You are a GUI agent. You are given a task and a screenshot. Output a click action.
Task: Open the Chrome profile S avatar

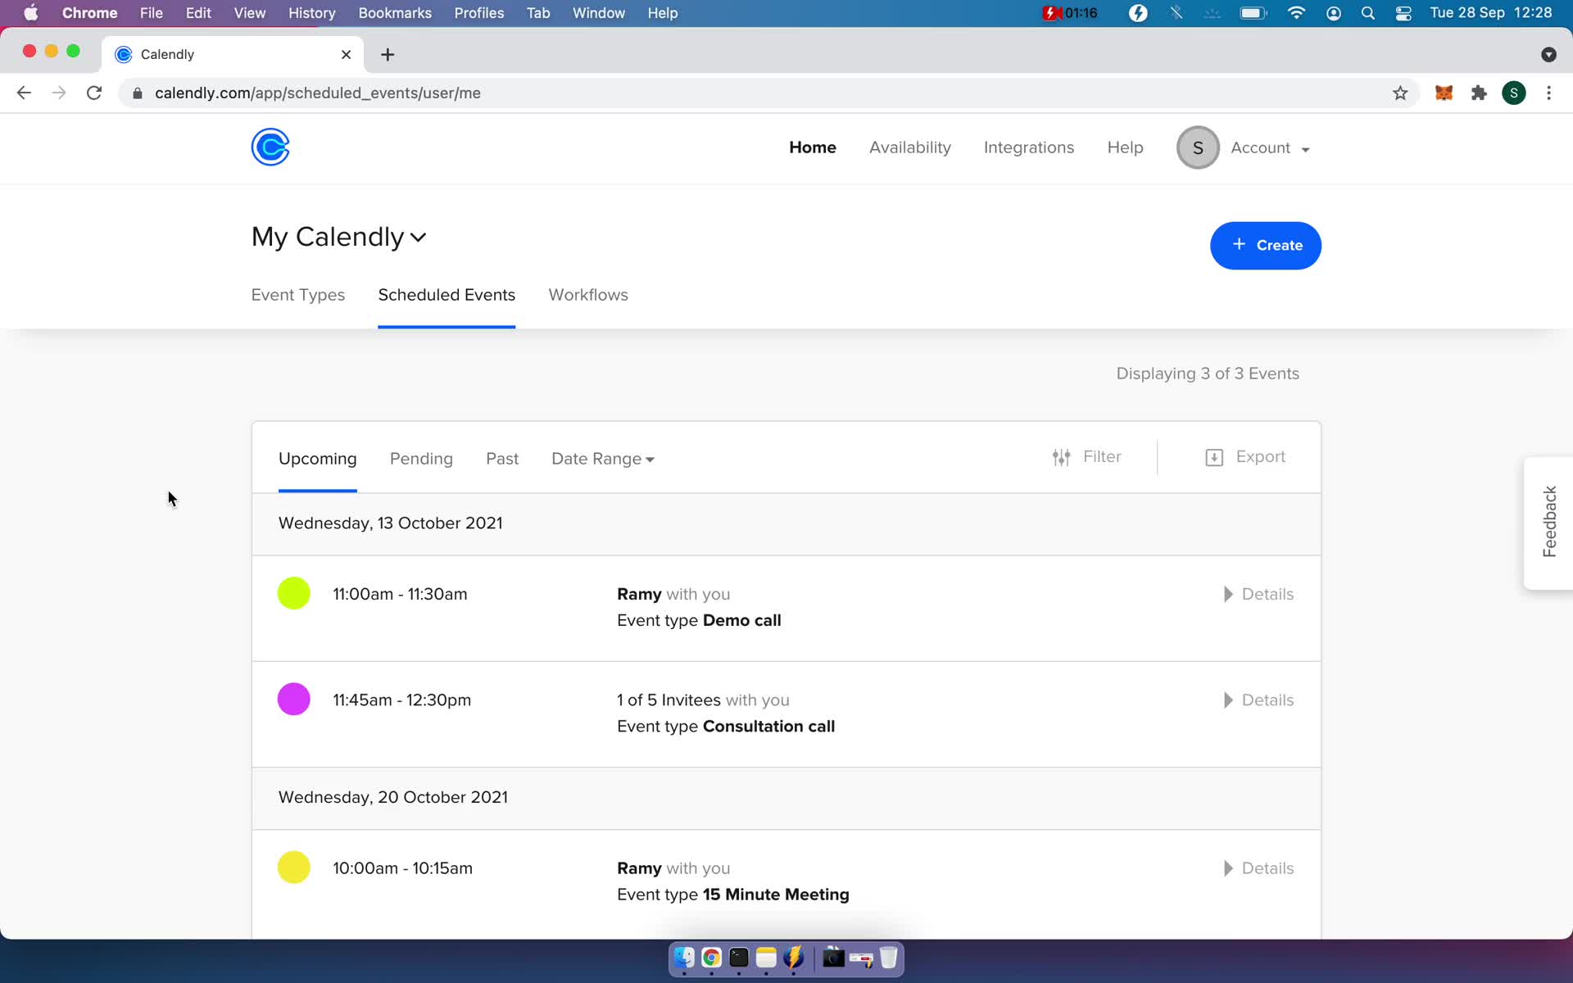click(x=1514, y=93)
